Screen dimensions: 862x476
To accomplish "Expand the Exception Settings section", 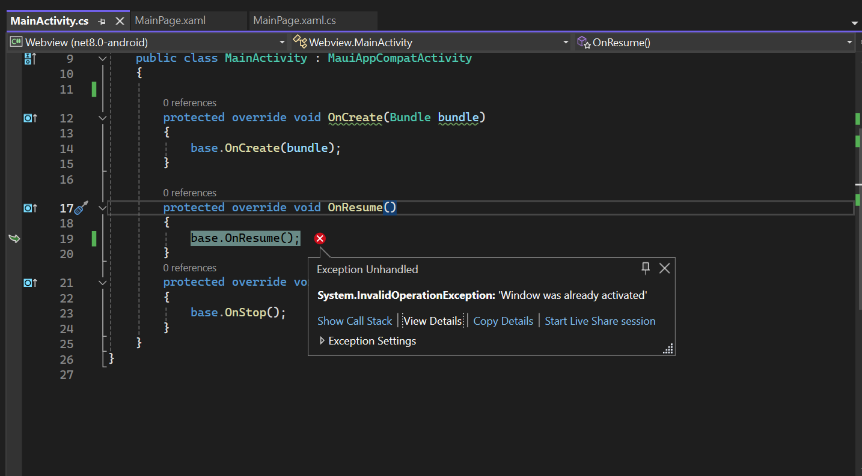I will [322, 341].
